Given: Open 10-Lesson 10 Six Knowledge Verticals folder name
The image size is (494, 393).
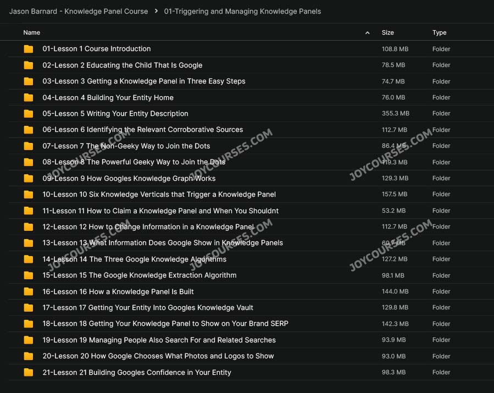Looking at the screenshot, I should (x=159, y=195).
